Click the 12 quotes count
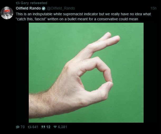The height and width of the screenshot is (134, 161). 48,127
